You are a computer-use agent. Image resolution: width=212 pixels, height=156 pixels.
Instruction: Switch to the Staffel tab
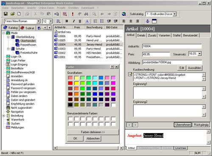coord(177,35)
